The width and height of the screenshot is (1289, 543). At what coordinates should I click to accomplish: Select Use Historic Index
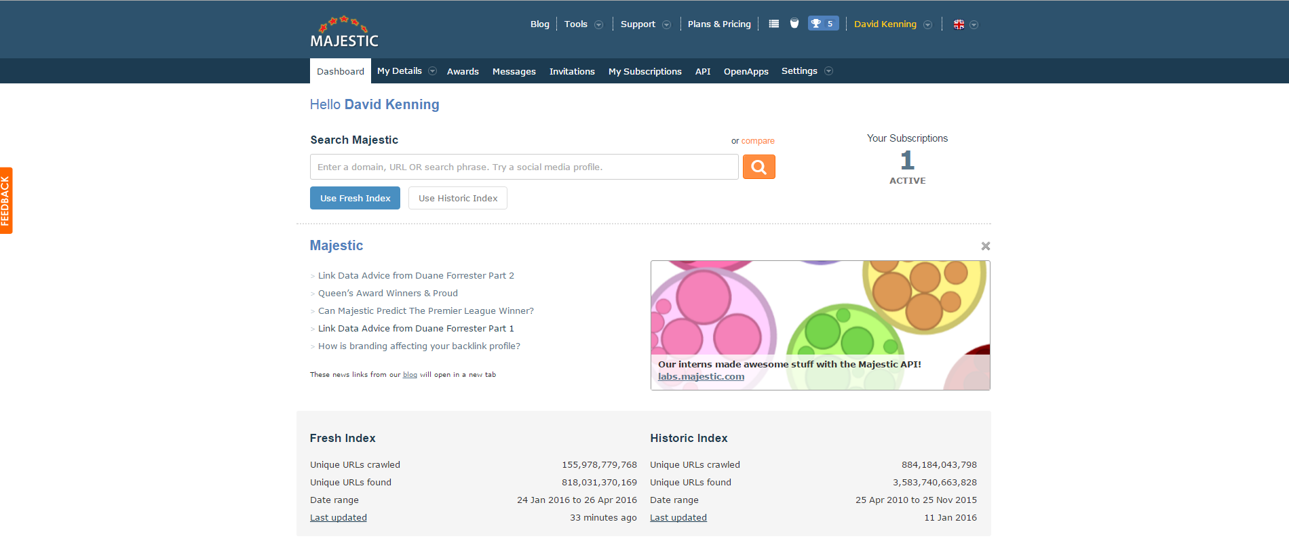458,198
